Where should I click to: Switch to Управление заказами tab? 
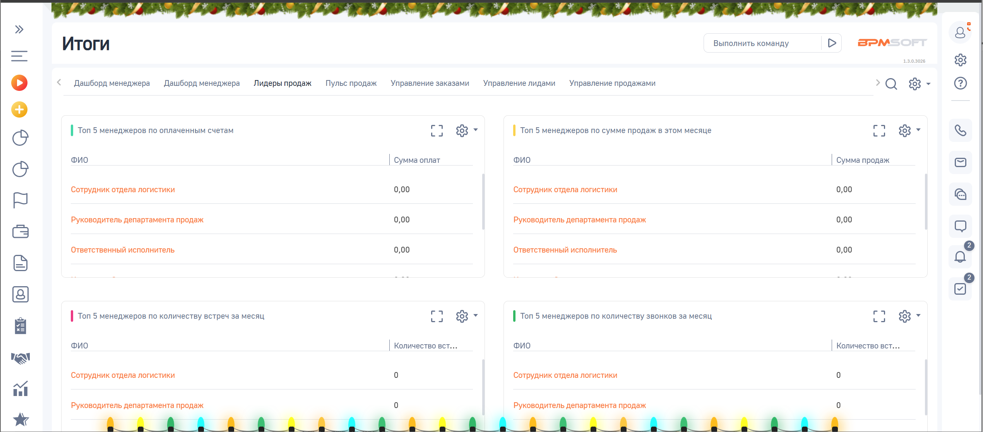[x=430, y=83]
